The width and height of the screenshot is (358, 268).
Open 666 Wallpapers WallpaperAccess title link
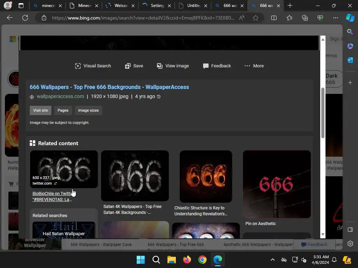click(x=109, y=87)
